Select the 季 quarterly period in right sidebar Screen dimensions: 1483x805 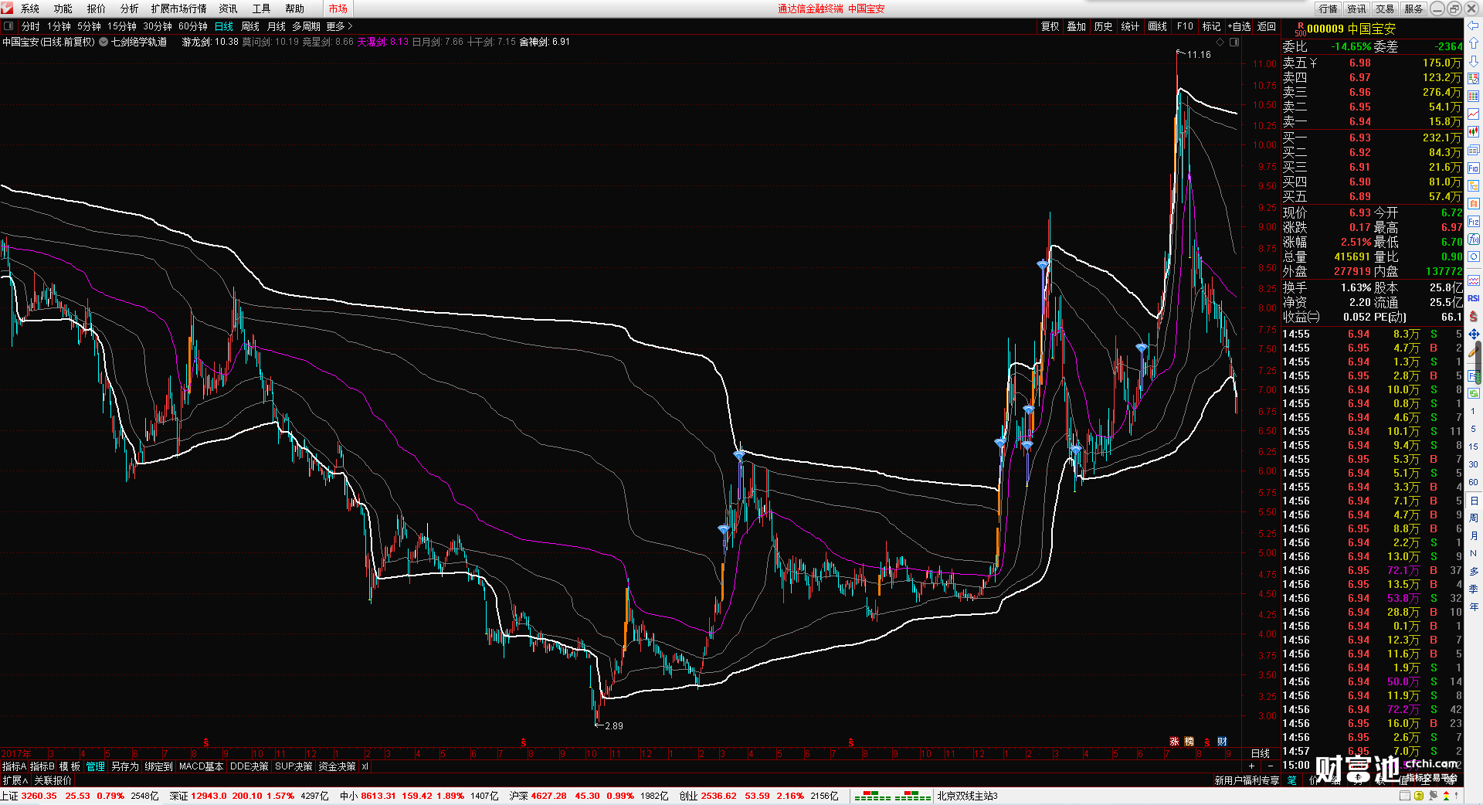point(1474,589)
